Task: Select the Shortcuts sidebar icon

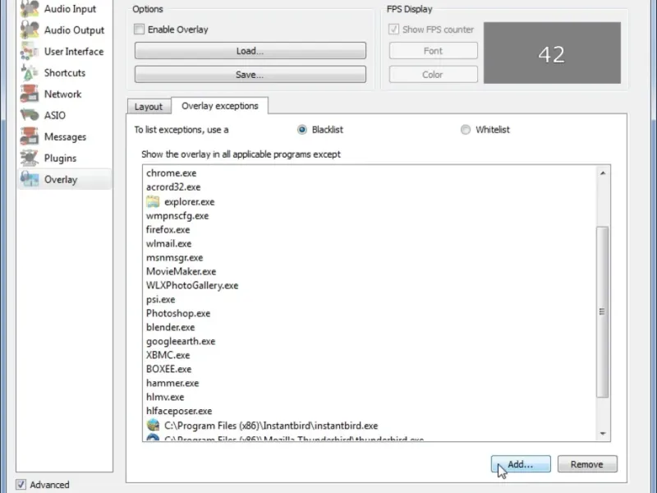Action: (30, 72)
